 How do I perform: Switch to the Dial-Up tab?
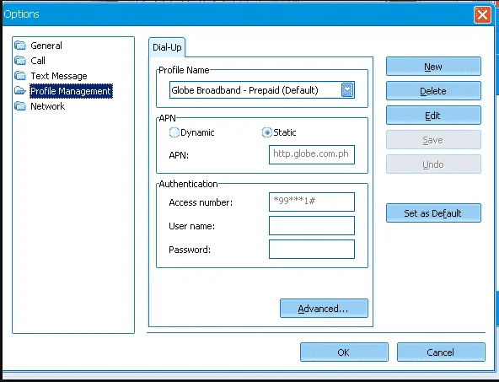167,47
